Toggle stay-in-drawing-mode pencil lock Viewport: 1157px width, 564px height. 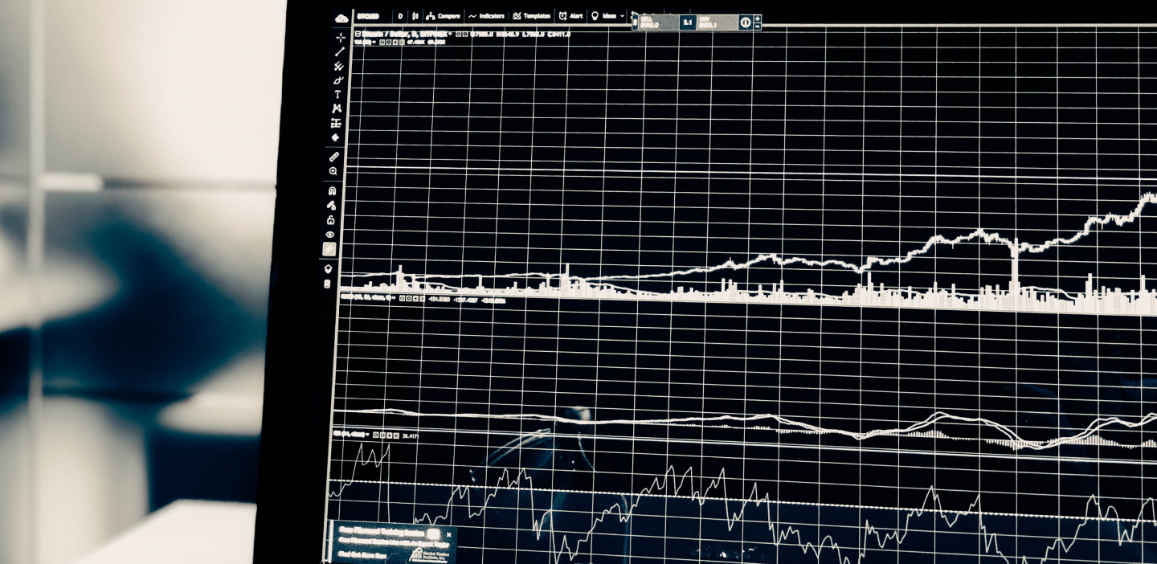point(331,205)
